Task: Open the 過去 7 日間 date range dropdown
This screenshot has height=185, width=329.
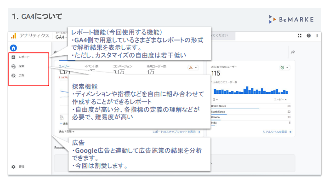Action: (x=66, y=132)
